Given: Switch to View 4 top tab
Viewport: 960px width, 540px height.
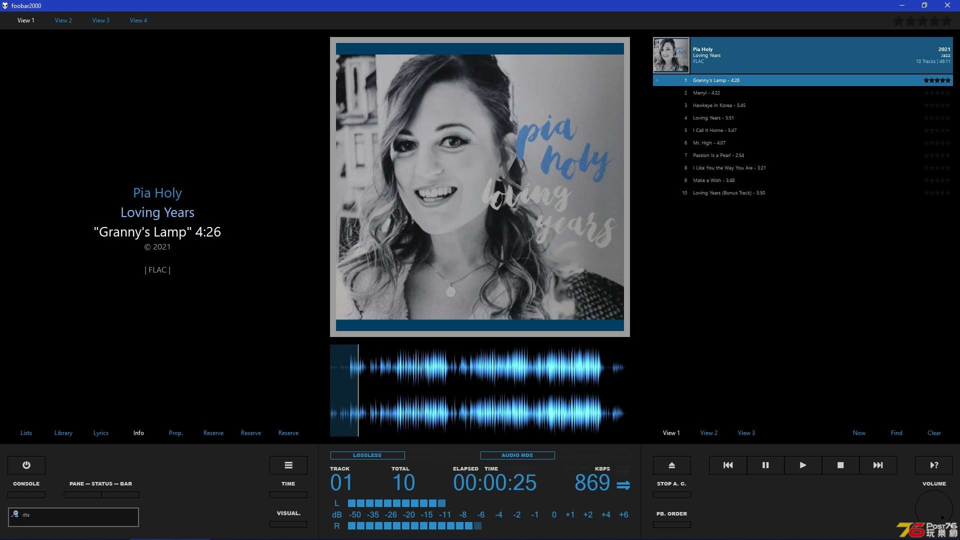Looking at the screenshot, I should 138,20.
